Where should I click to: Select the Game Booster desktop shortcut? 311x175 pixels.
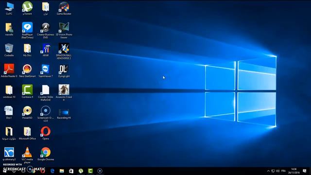tap(64, 8)
